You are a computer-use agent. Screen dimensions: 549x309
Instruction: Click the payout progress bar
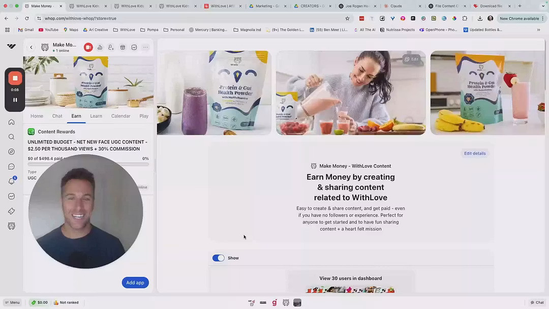coord(88,165)
